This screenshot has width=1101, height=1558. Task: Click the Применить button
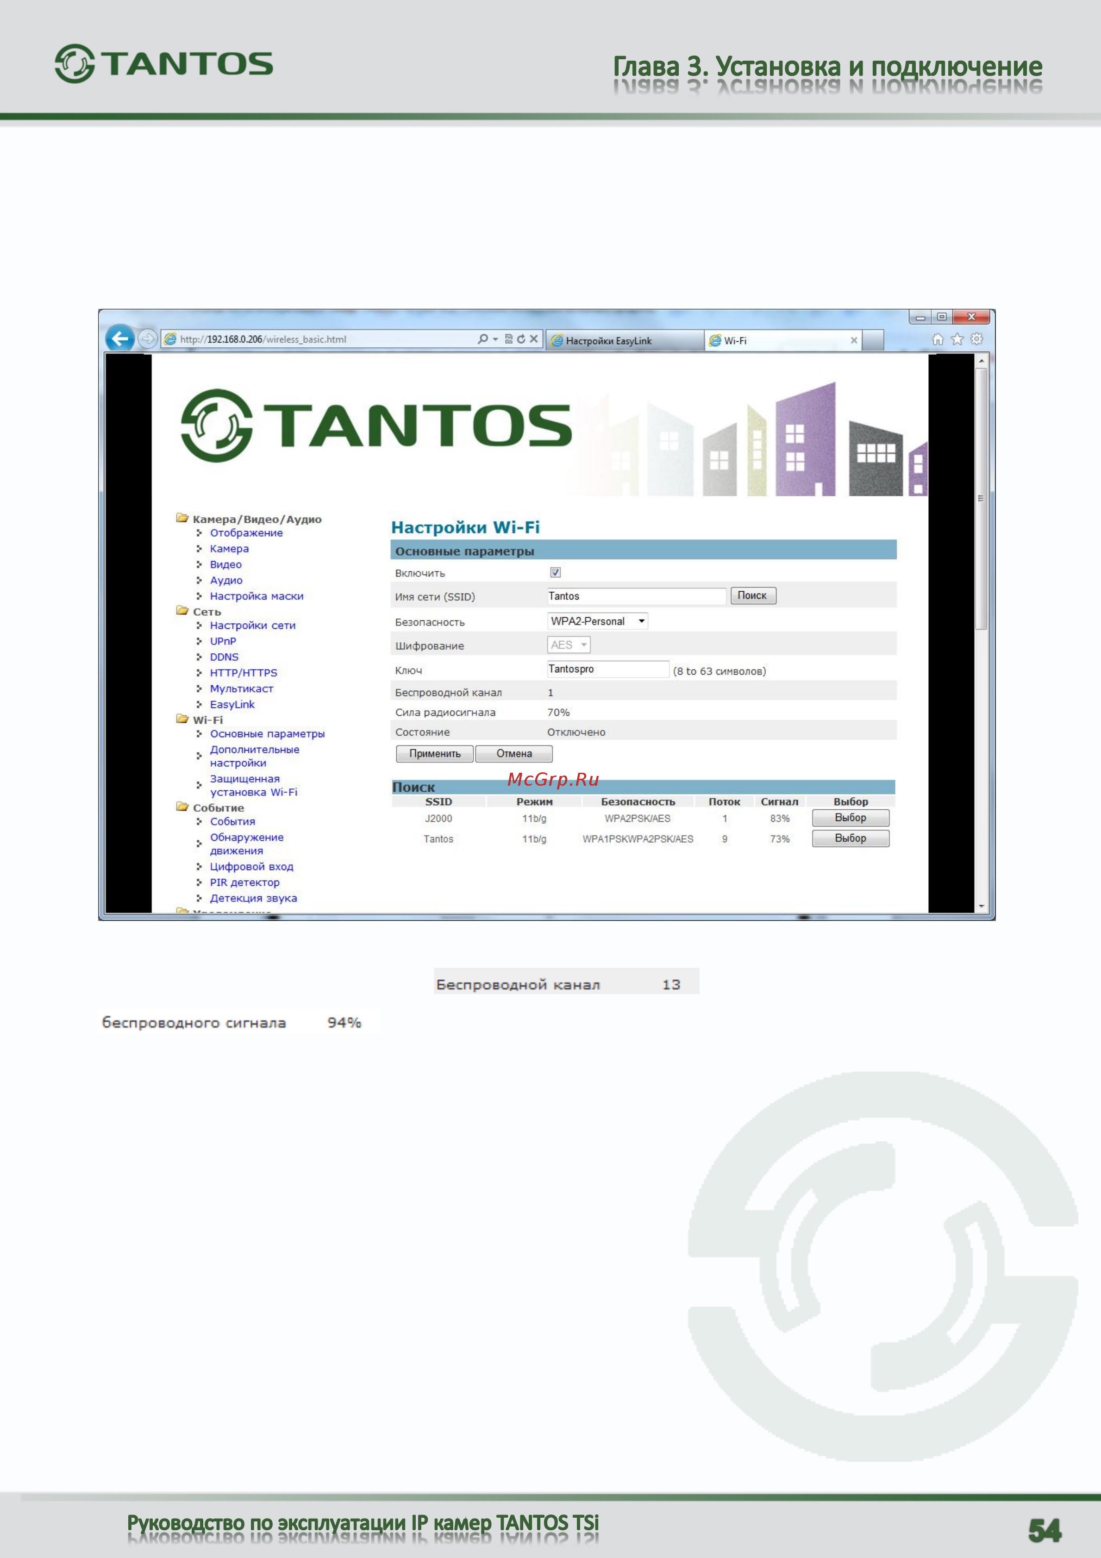[x=435, y=753]
